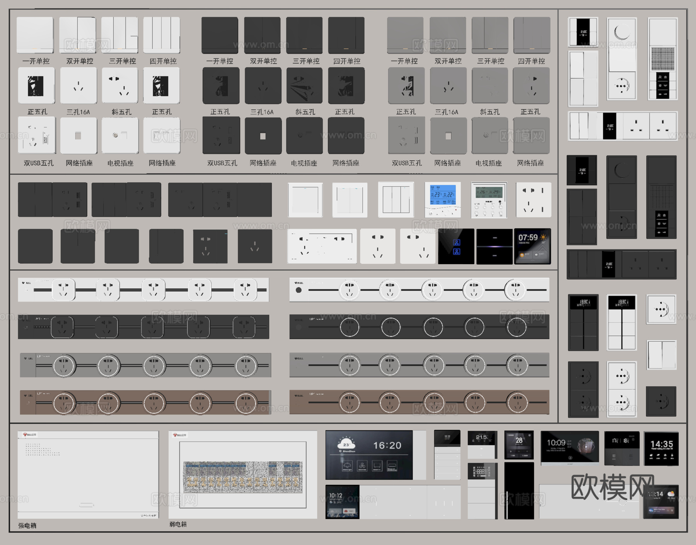Select the white 双USB五孔 socket
The width and height of the screenshot is (696, 545).
(x=37, y=136)
